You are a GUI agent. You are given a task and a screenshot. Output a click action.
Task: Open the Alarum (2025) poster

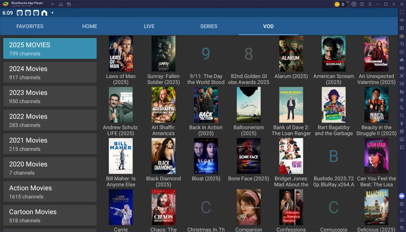[x=291, y=54]
